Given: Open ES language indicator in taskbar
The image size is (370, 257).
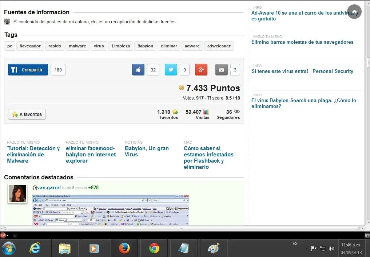Looking at the screenshot, I should (x=295, y=243).
